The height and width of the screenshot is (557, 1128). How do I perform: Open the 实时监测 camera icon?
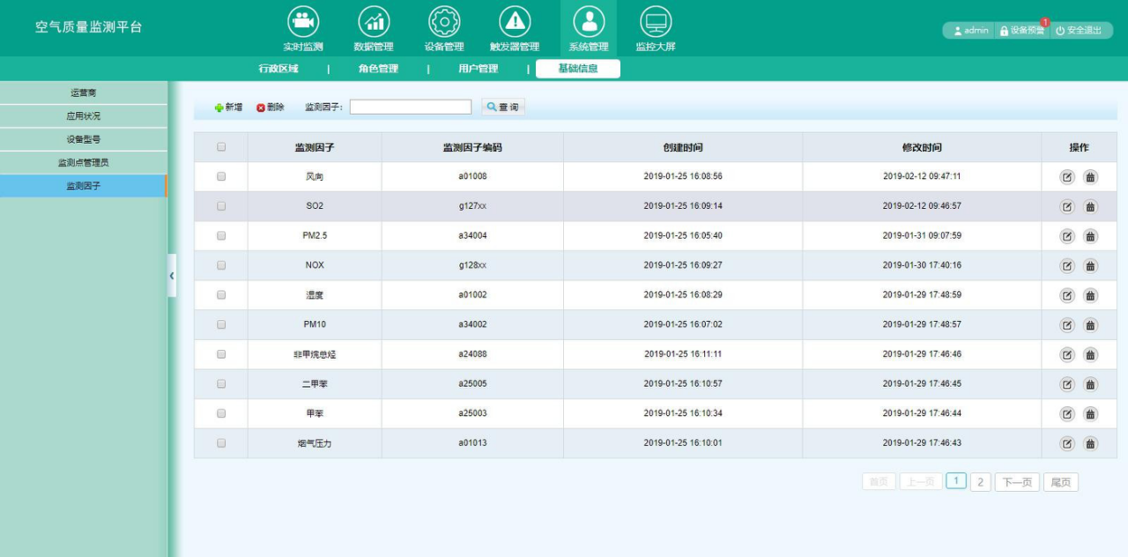(x=303, y=19)
